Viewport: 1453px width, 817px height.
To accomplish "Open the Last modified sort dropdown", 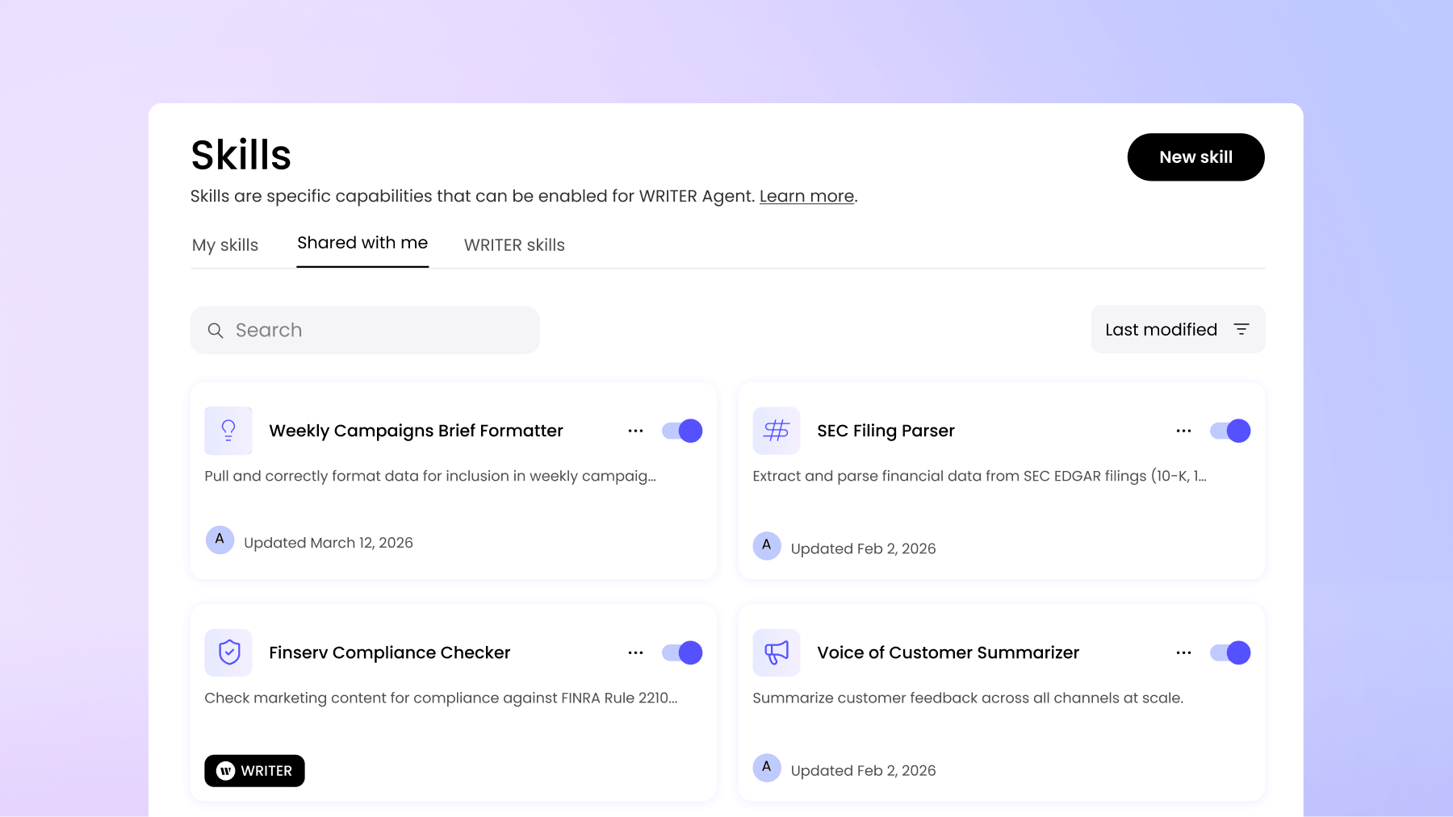I will pos(1177,329).
